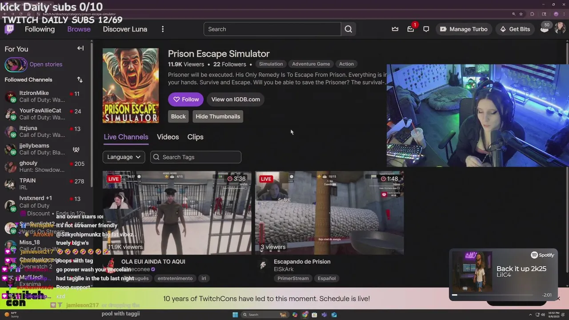569x320 pixels.
Task: Open Prison Escape Simulator box art
Action: pos(130,85)
